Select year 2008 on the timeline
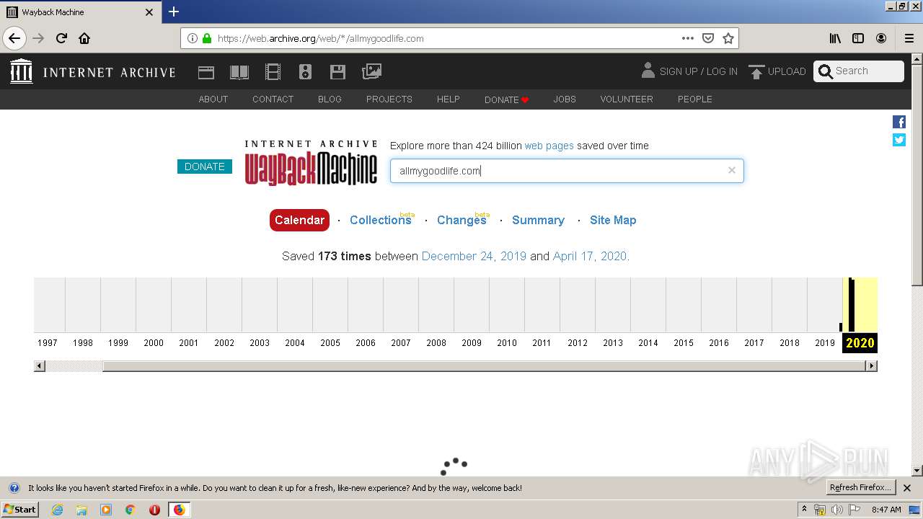Image resolution: width=923 pixels, height=519 pixels. click(436, 343)
